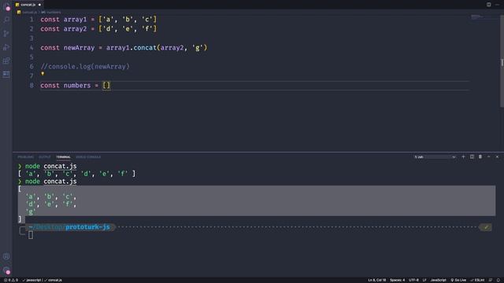This screenshot has height=283, width=504.
Task: Open editor More Actions ellipsis
Action: tap(497, 5)
